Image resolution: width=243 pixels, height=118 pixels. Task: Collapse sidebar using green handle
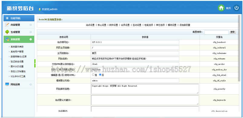point(35,63)
